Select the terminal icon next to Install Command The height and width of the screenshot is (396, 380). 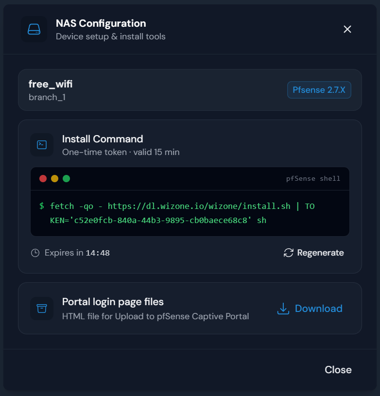click(x=42, y=144)
